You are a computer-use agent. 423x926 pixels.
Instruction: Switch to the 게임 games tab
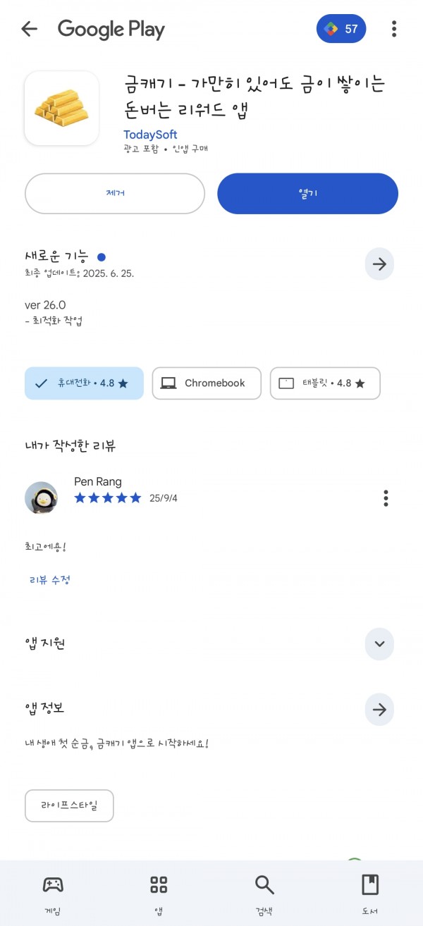tap(53, 894)
